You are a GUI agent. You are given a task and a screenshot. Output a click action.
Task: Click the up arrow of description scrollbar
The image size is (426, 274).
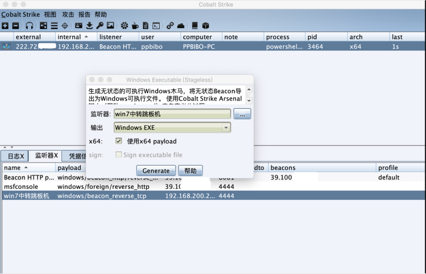249,90
